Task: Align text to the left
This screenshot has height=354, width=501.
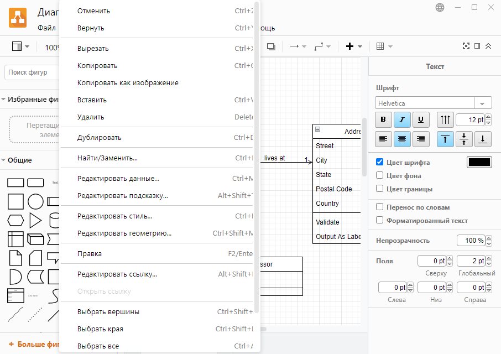Action: pos(383,139)
